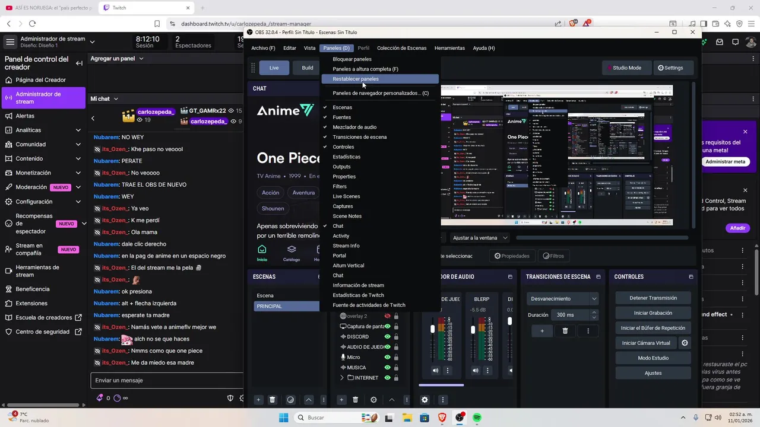Open the Filtros button for source

pyautogui.click(x=553, y=256)
